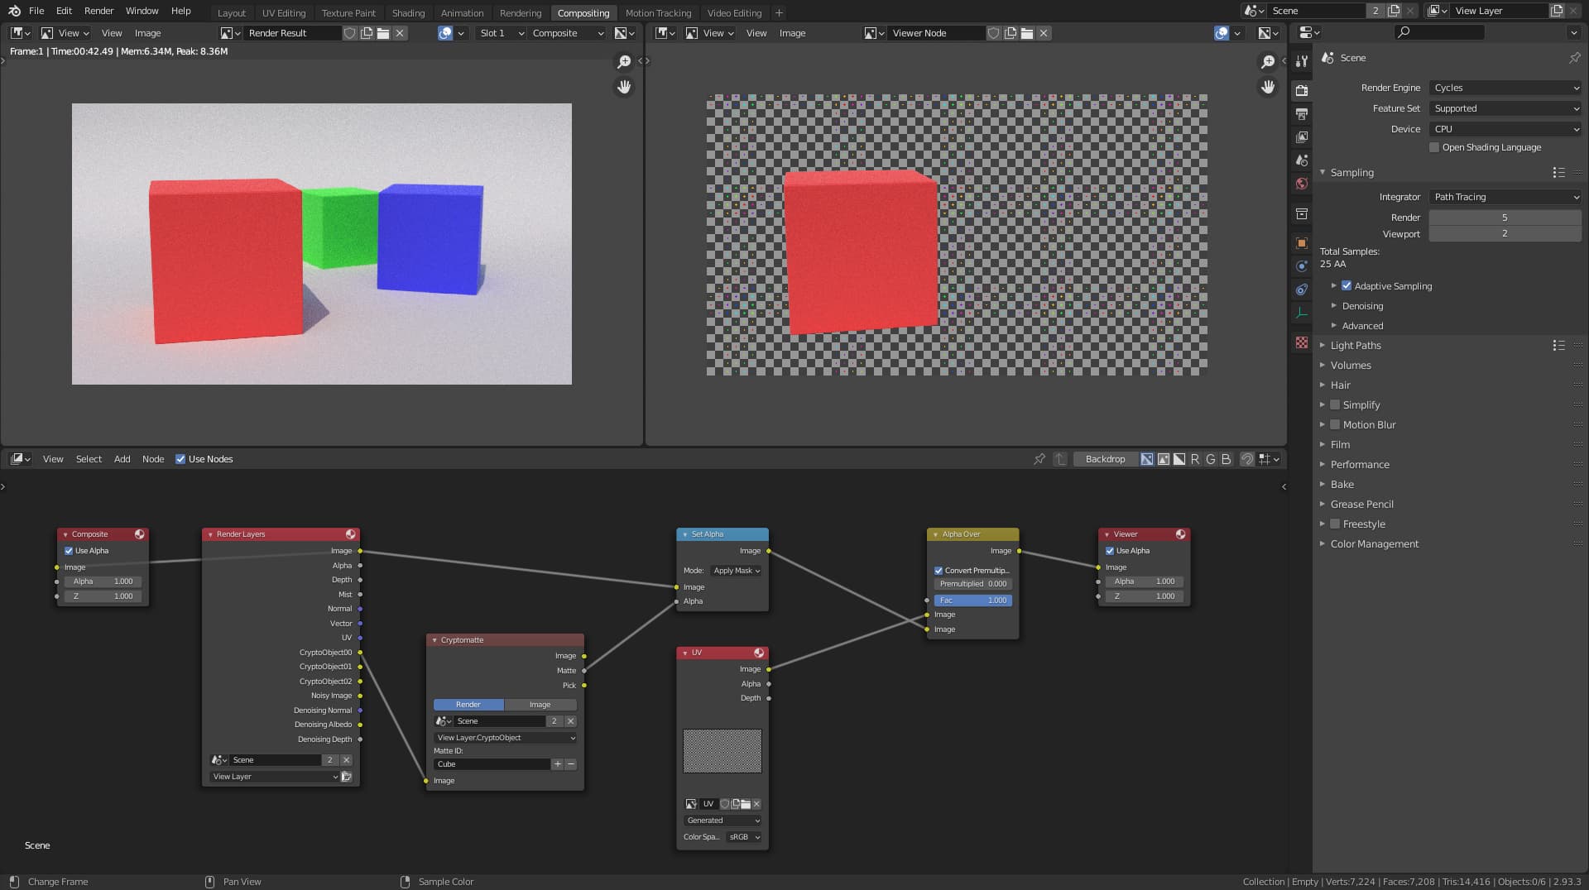Open the World properties tab icon

pyautogui.click(x=1302, y=184)
